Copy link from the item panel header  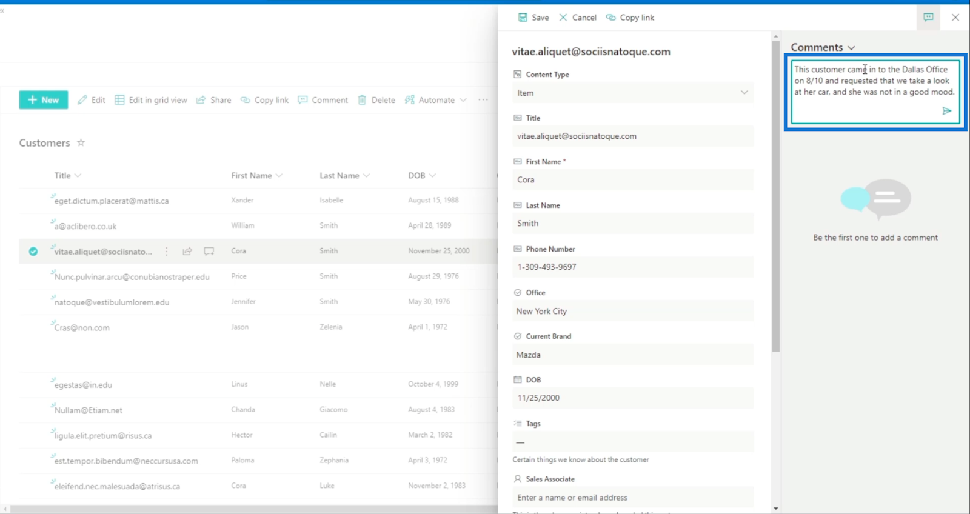click(x=630, y=18)
